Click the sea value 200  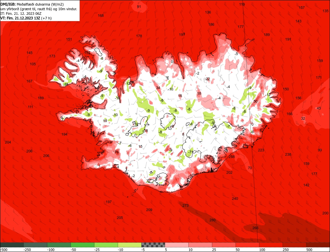tap(325, 213)
